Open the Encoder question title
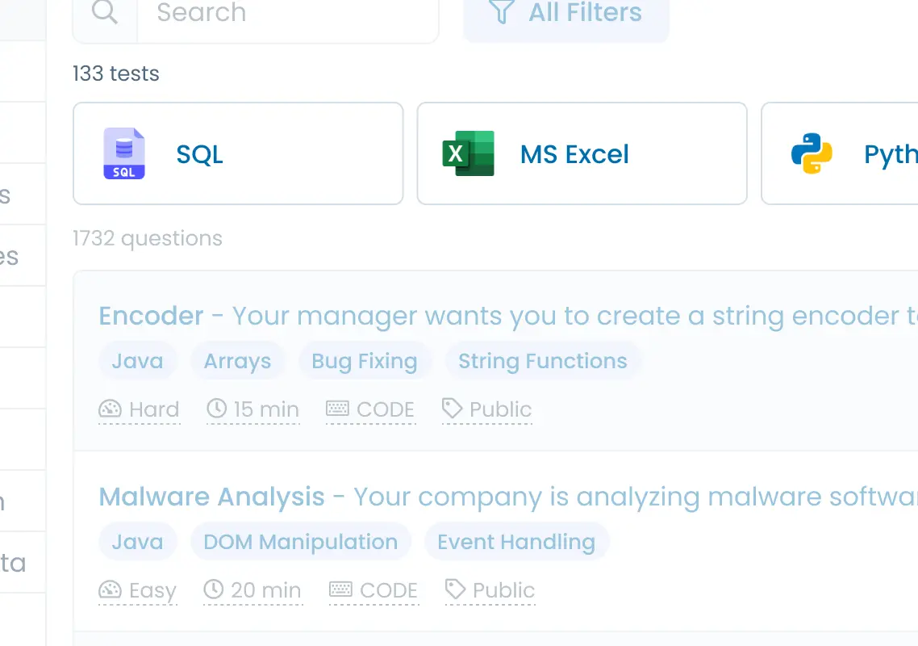918x646 pixels. 151,316
